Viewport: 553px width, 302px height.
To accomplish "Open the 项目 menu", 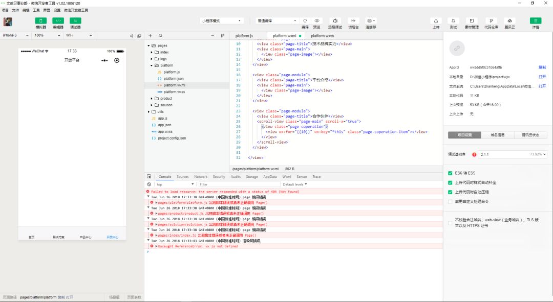I will point(5,10).
